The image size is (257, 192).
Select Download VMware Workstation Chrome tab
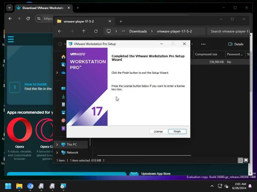click(43, 8)
